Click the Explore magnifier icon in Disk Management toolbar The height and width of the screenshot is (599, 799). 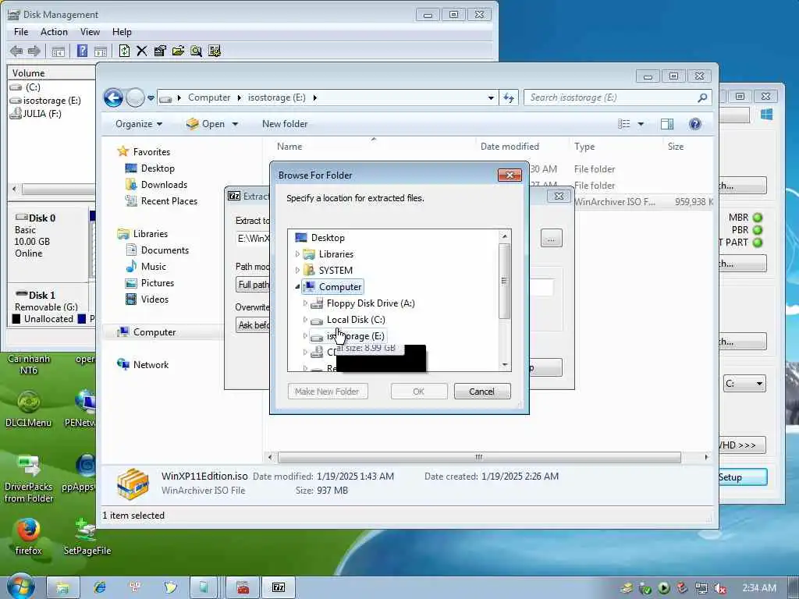point(196,51)
